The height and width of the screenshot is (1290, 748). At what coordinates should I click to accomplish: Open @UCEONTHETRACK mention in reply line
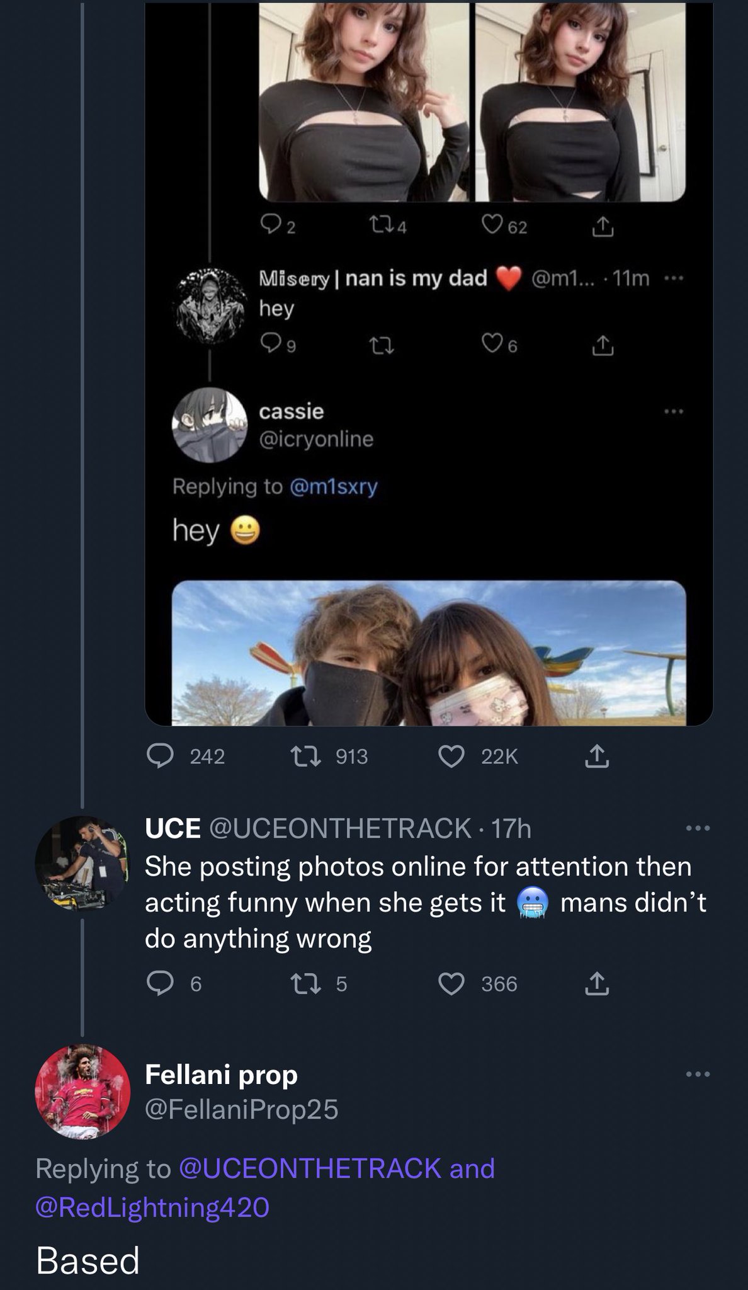[310, 1168]
